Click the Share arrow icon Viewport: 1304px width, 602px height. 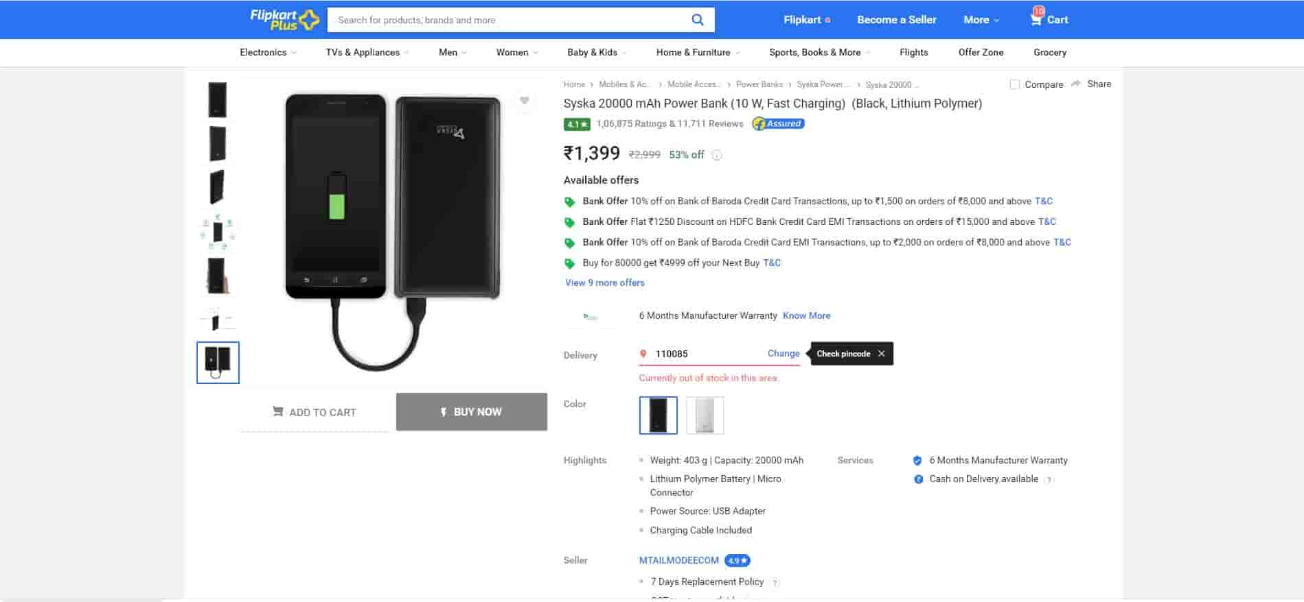coord(1076,84)
